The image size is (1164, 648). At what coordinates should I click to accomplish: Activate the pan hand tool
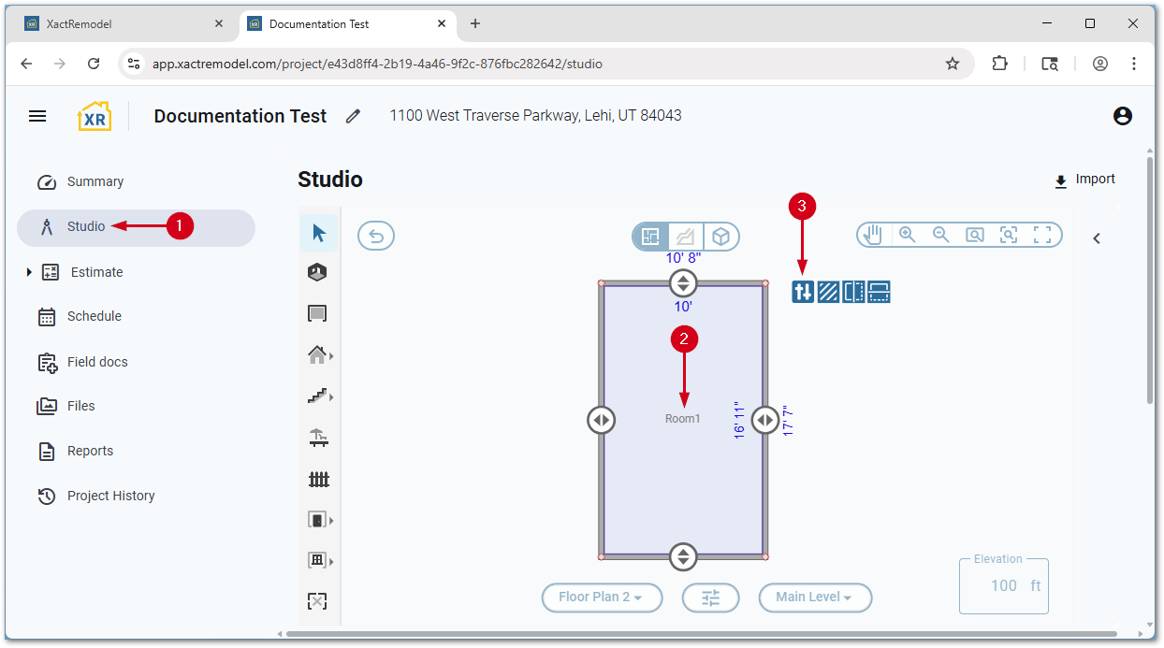tap(873, 236)
